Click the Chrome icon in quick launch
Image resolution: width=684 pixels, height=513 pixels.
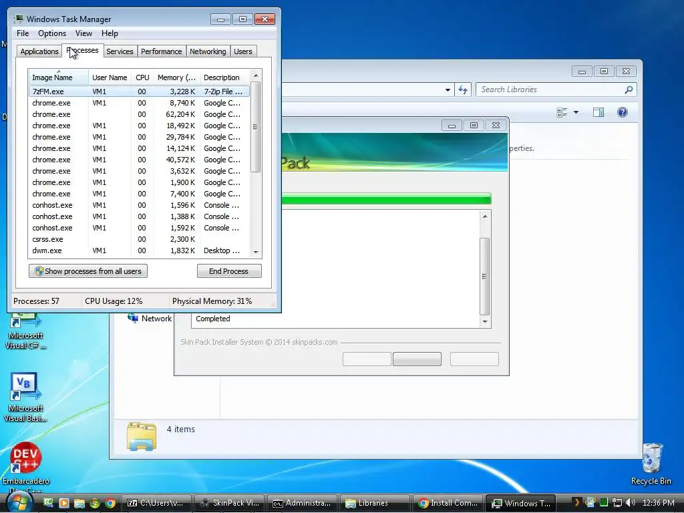pyautogui.click(x=110, y=503)
